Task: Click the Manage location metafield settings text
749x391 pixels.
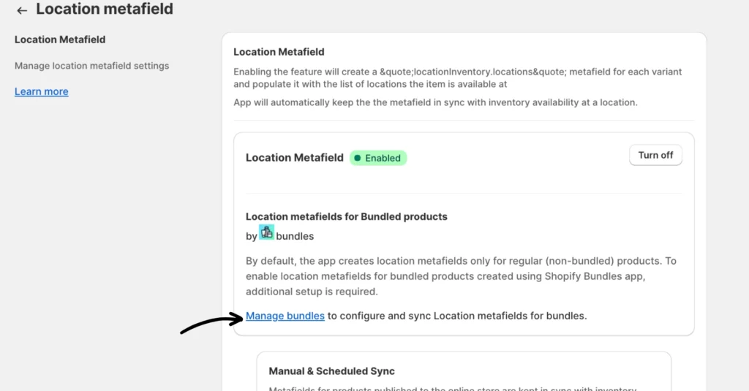Action: (91, 66)
